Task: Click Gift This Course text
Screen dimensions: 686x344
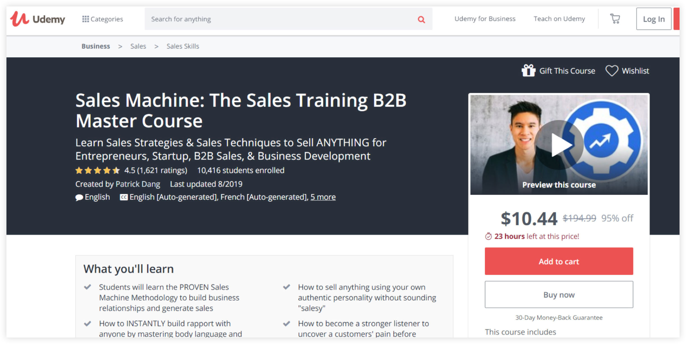Action: pos(567,71)
